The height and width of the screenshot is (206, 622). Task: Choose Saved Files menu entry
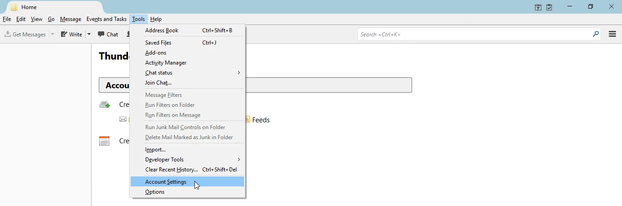[188, 43]
